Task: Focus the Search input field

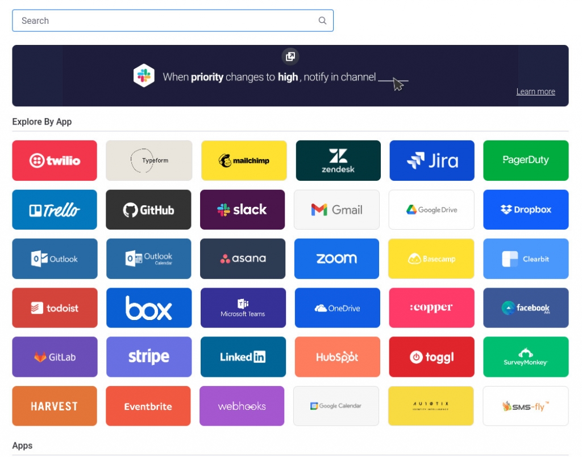Action: pyautogui.click(x=173, y=21)
